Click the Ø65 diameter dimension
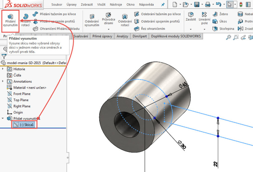The height and width of the screenshot is (172, 253). pyautogui.click(x=183, y=85)
